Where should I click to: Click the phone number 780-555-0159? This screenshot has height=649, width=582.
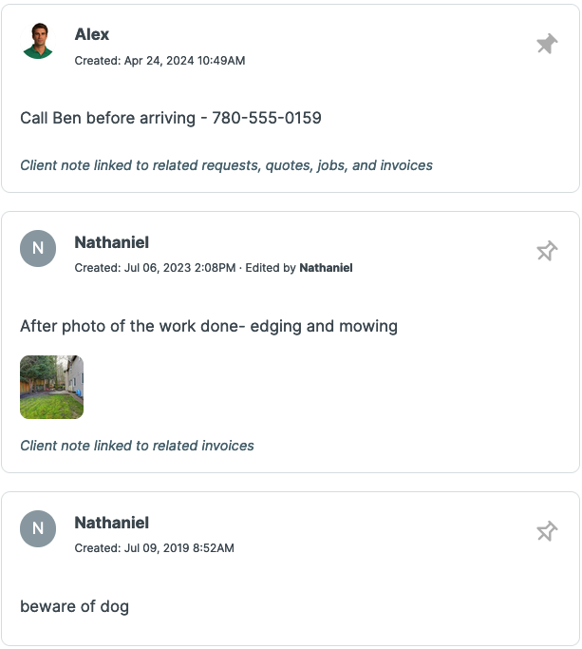click(x=267, y=119)
